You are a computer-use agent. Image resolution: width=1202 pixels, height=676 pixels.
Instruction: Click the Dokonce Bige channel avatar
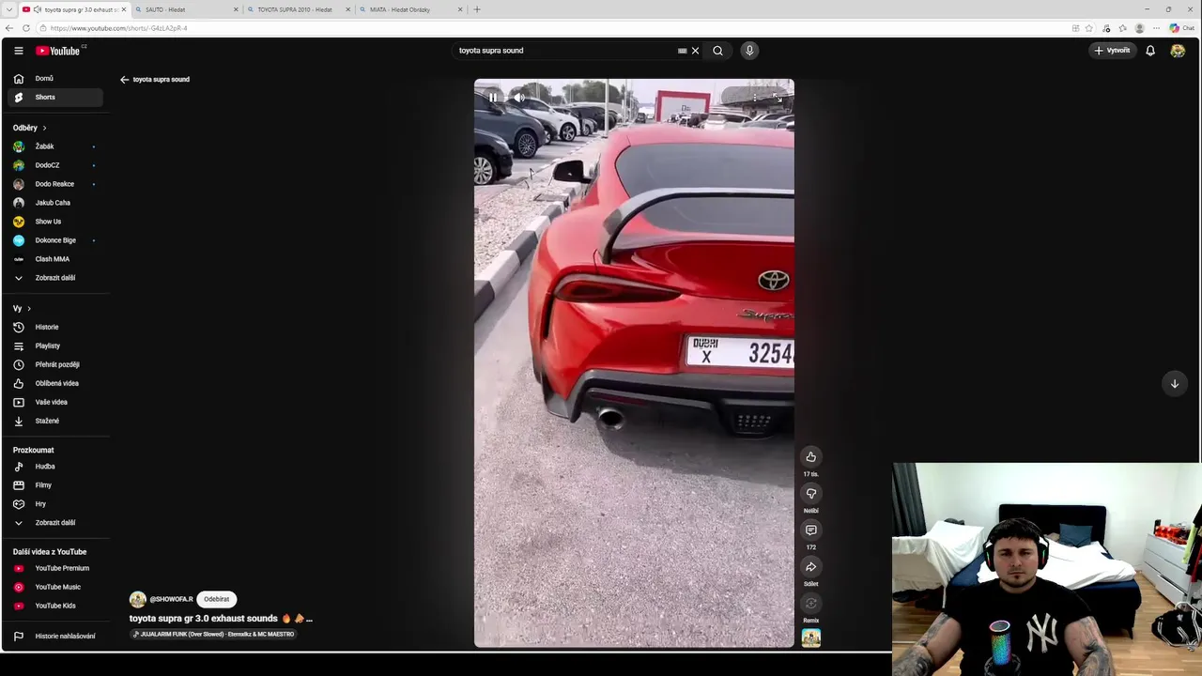18,240
